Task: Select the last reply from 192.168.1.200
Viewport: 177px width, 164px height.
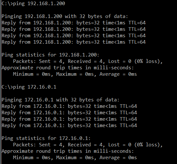Action: [x=74, y=42]
